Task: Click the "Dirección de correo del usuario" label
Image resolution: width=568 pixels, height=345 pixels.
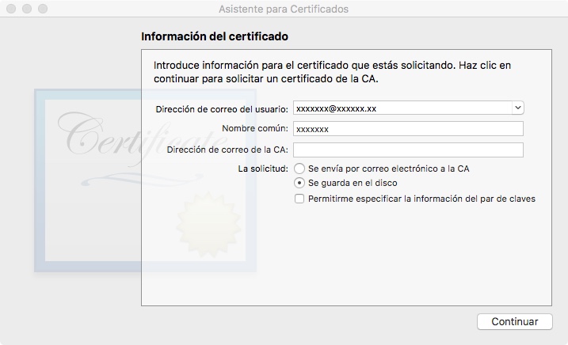Action: pos(222,108)
